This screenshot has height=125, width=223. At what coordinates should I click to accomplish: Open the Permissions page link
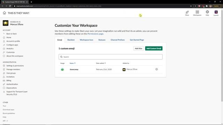[x=95, y=34]
